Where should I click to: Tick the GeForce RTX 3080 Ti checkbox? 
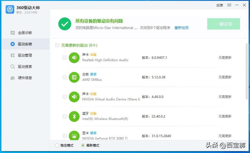coord(65,136)
